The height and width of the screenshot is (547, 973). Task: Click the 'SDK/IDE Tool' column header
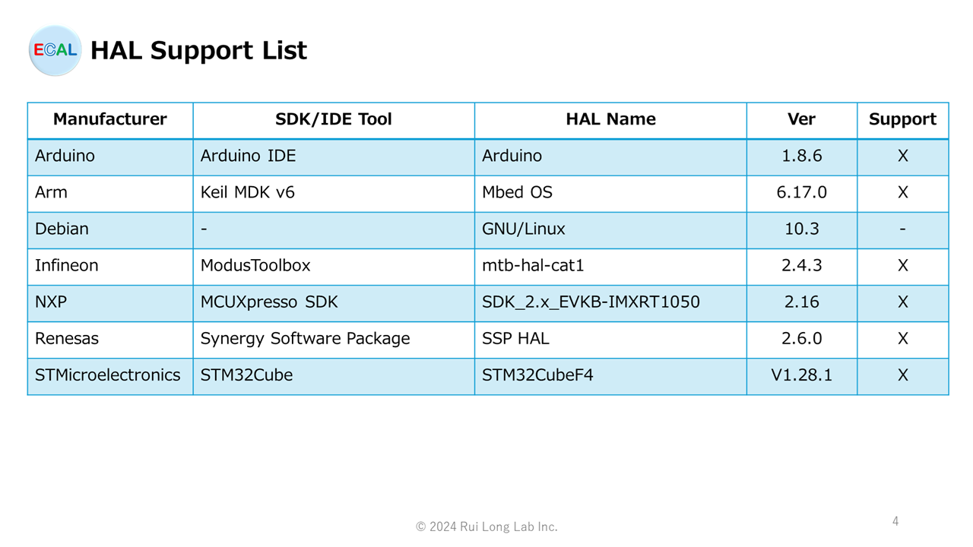pos(334,120)
